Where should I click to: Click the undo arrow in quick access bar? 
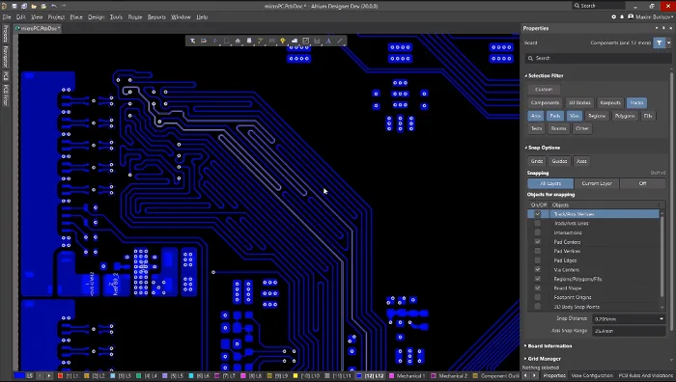point(54,6)
